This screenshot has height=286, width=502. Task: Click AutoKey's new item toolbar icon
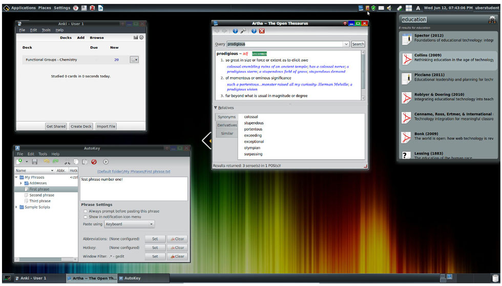[x=19, y=162]
